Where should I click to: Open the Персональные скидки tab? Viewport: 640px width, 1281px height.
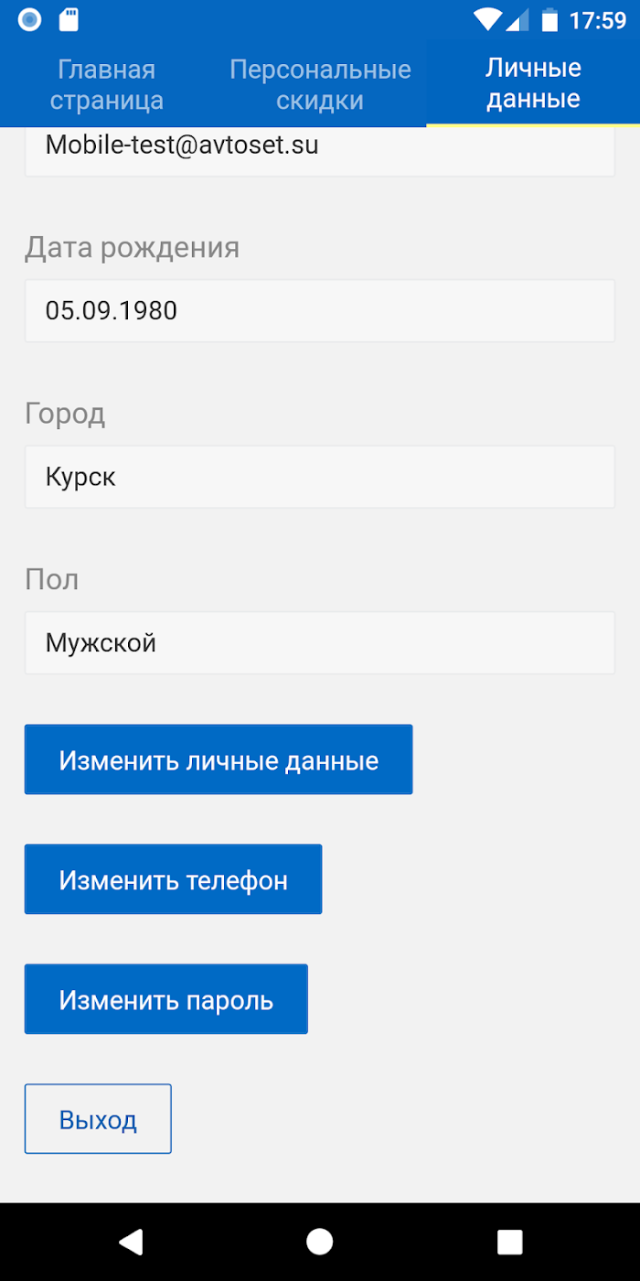pyautogui.click(x=320, y=84)
